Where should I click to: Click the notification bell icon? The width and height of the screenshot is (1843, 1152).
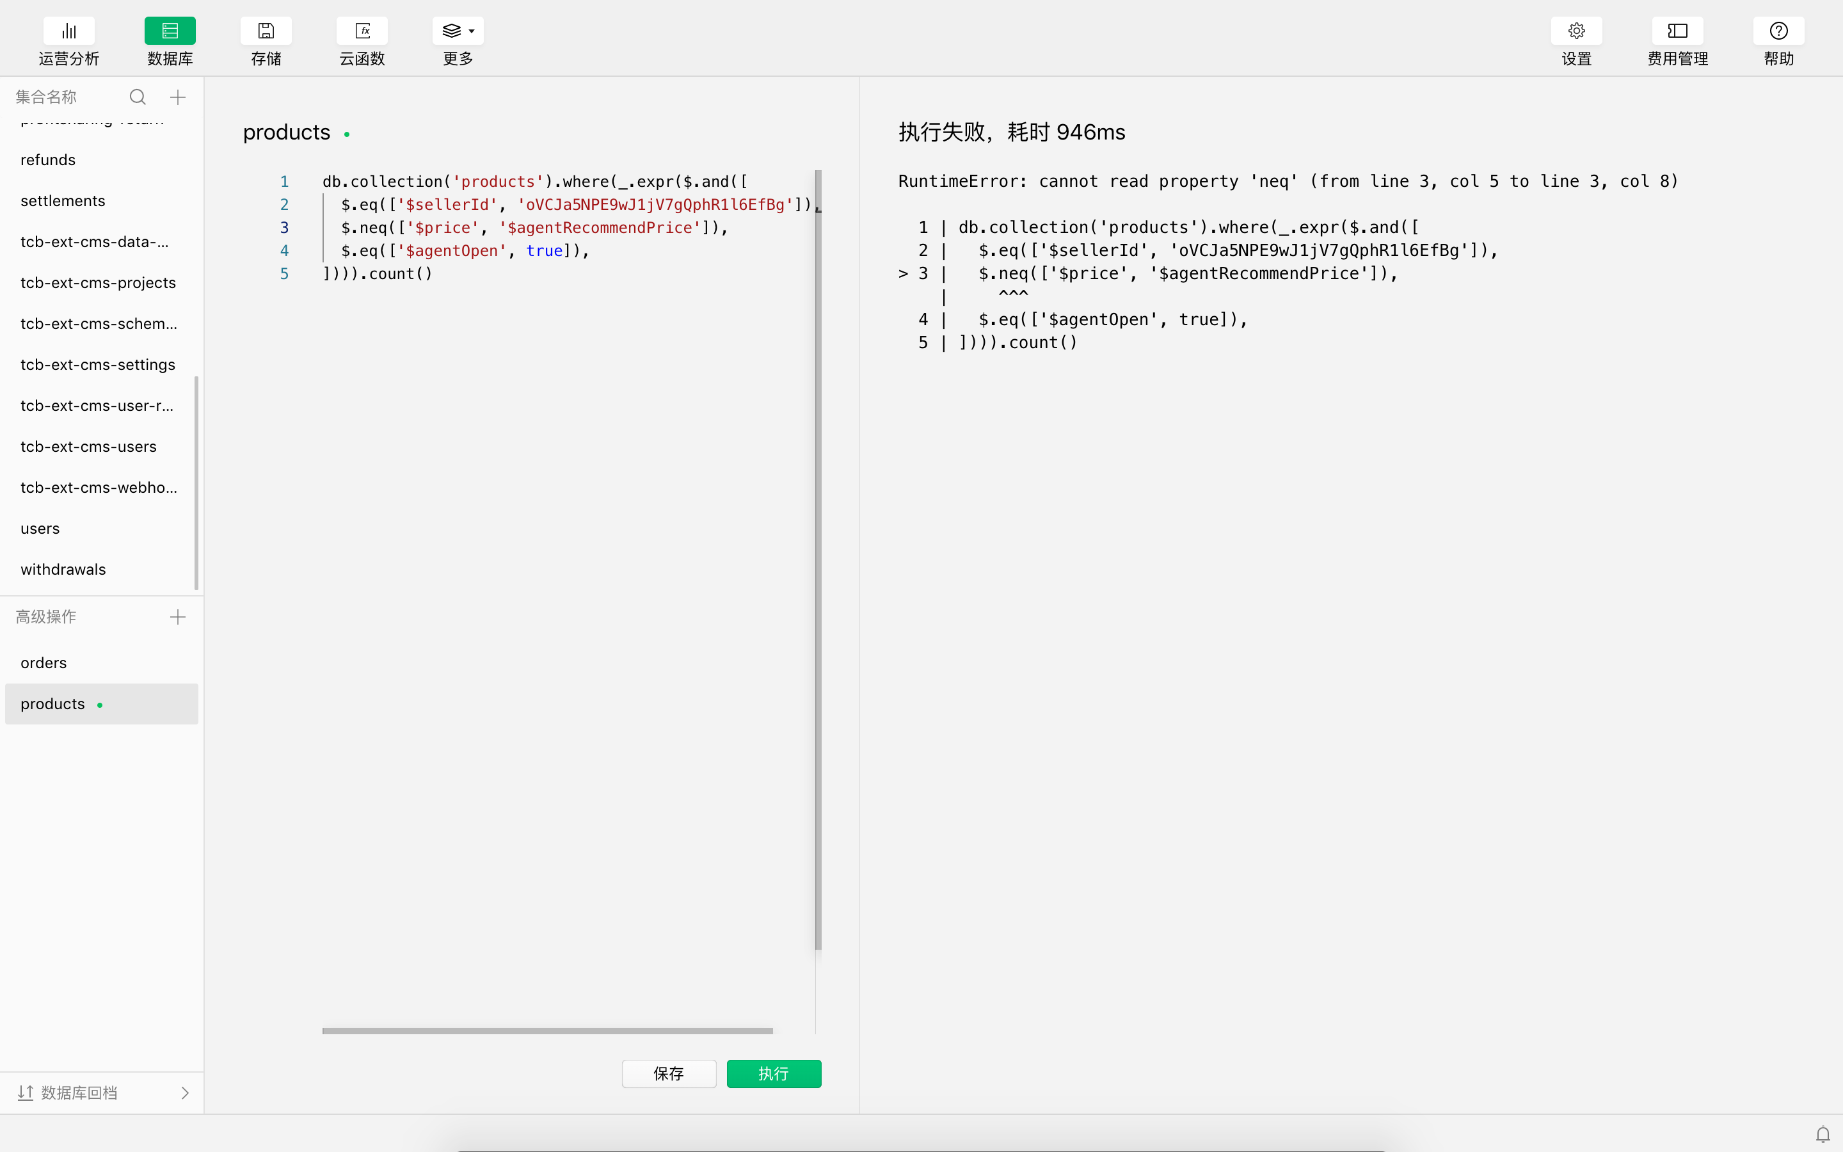click(1823, 1133)
